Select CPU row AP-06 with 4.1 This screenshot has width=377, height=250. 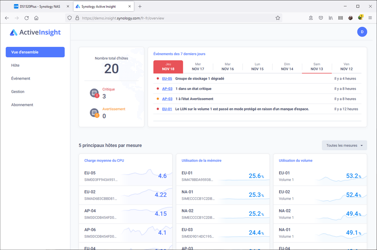click(x=126, y=233)
